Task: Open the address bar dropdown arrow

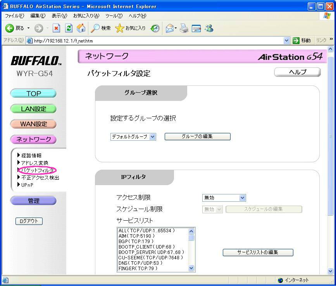Action: (x=286, y=41)
